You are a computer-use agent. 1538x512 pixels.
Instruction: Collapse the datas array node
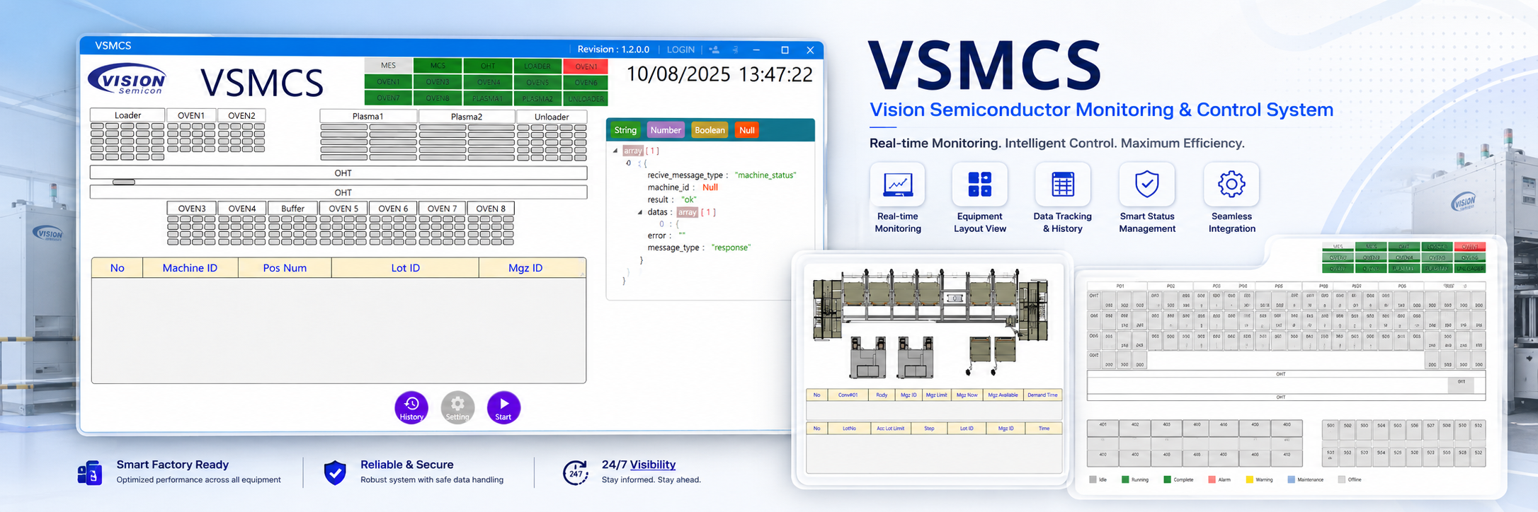click(640, 212)
